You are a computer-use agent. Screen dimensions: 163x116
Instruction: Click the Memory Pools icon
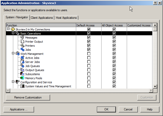coord(22,78)
